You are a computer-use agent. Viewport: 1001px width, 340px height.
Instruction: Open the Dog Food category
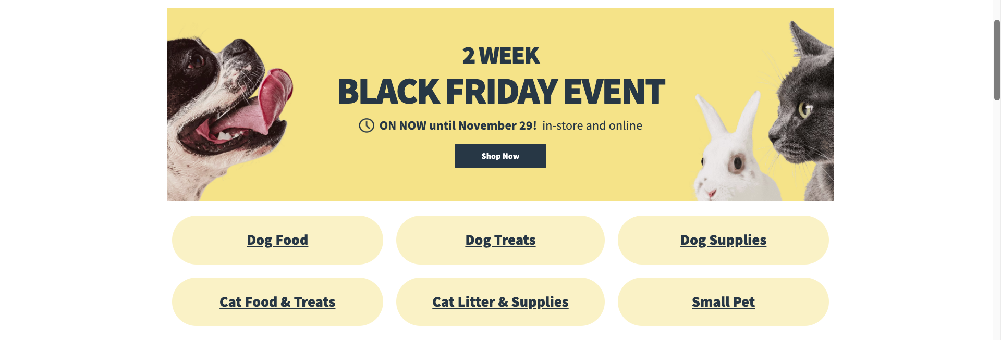coord(277,240)
